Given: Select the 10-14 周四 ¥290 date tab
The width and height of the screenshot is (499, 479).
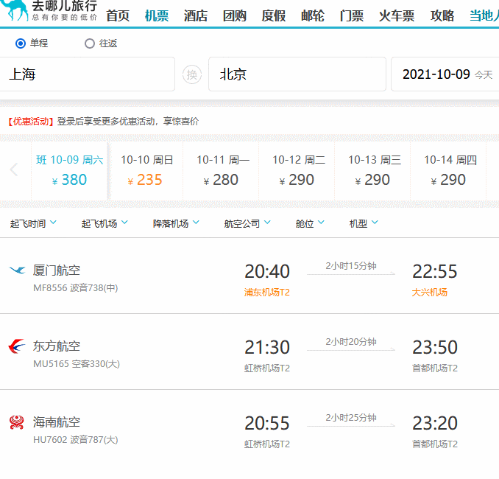Looking at the screenshot, I should click(x=448, y=171).
